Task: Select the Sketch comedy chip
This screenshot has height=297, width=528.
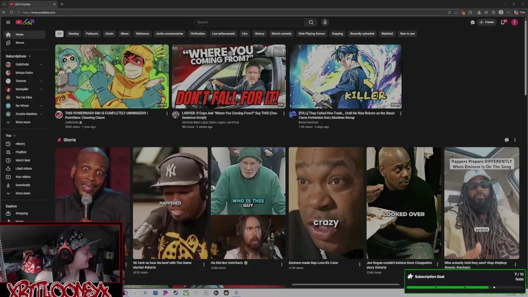Action: (x=281, y=34)
